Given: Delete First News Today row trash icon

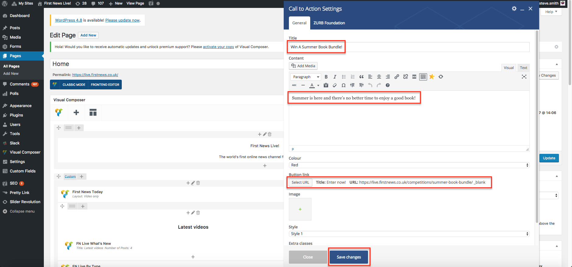Looking at the screenshot, I should point(198,183).
